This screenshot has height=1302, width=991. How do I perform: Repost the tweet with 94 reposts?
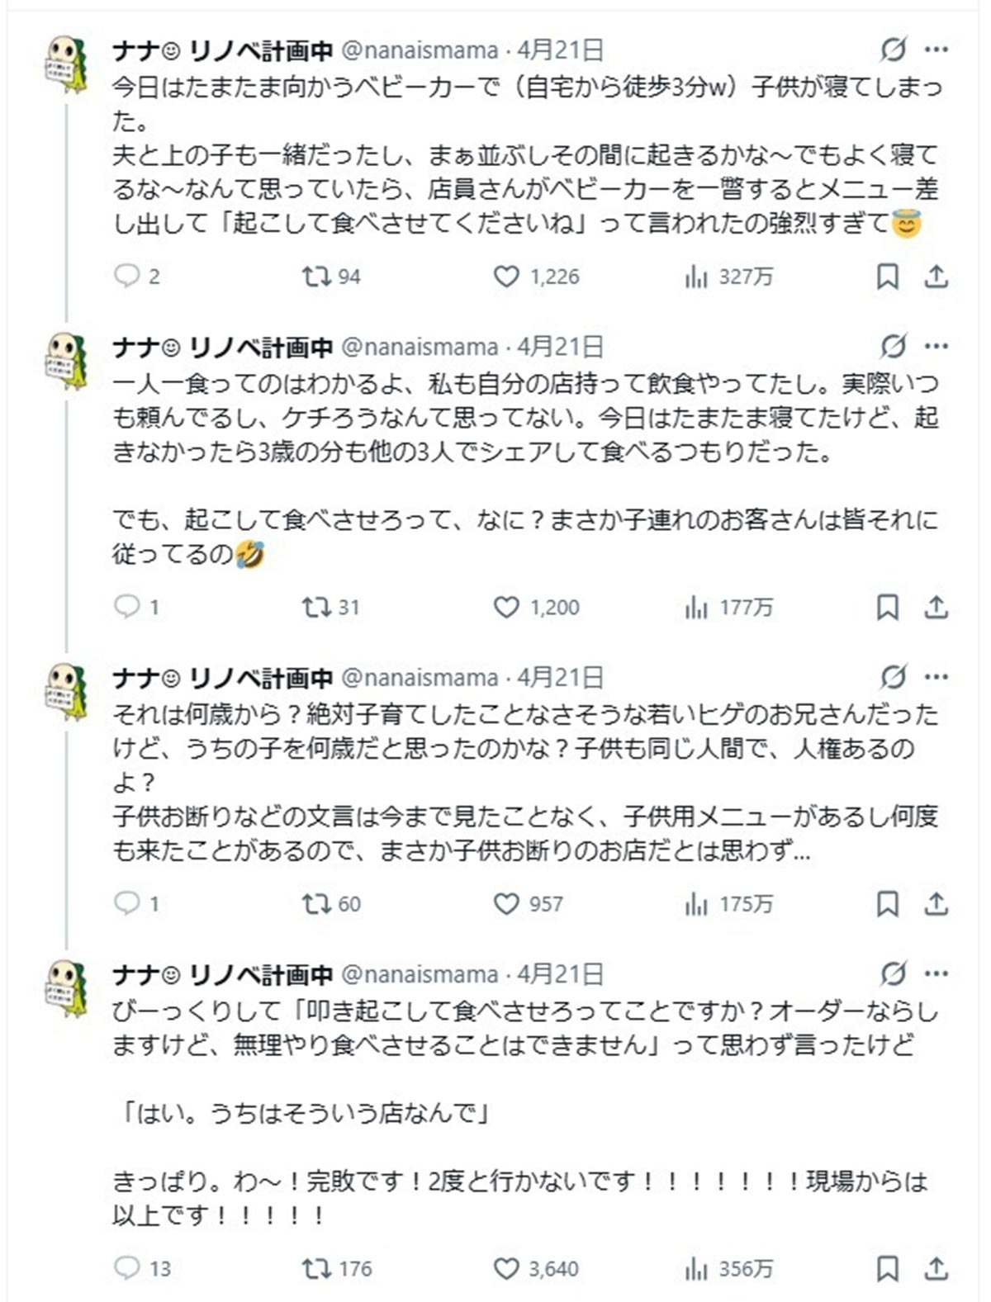(x=315, y=276)
